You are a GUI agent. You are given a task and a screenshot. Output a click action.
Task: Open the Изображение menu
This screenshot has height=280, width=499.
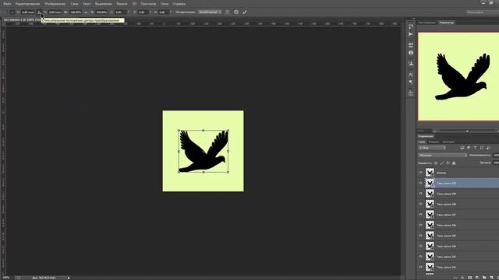click(x=55, y=4)
